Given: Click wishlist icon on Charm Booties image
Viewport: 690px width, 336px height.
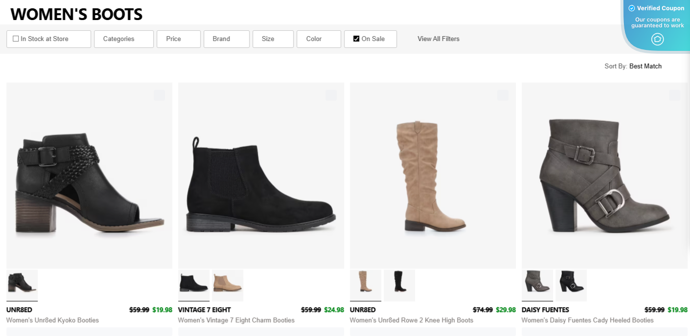Looking at the screenshot, I should pos(331,95).
